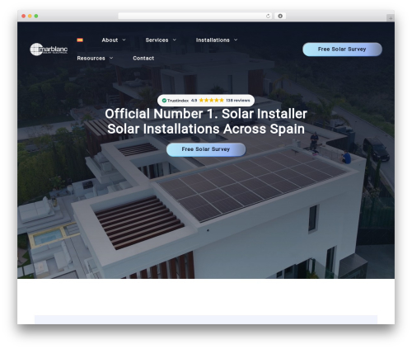Click Free Solar Survey button below headline

pos(206,149)
